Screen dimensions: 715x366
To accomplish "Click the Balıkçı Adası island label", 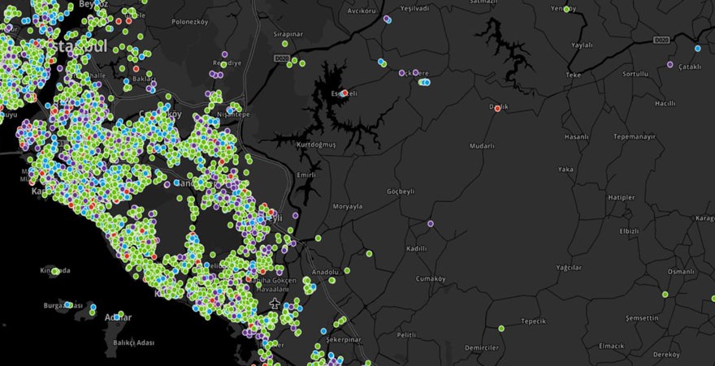I will pyautogui.click(x=133, y=342).
